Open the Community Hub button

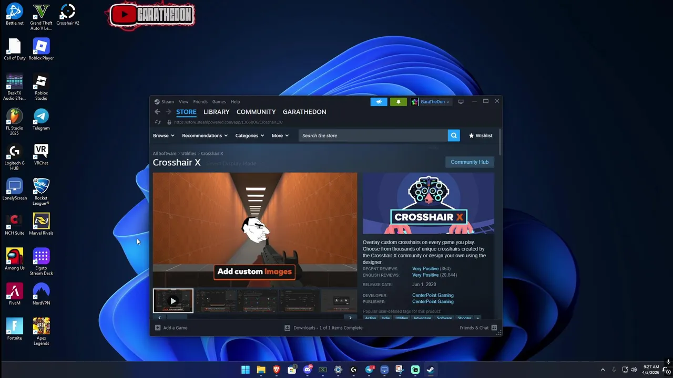[x=470, y=162]
